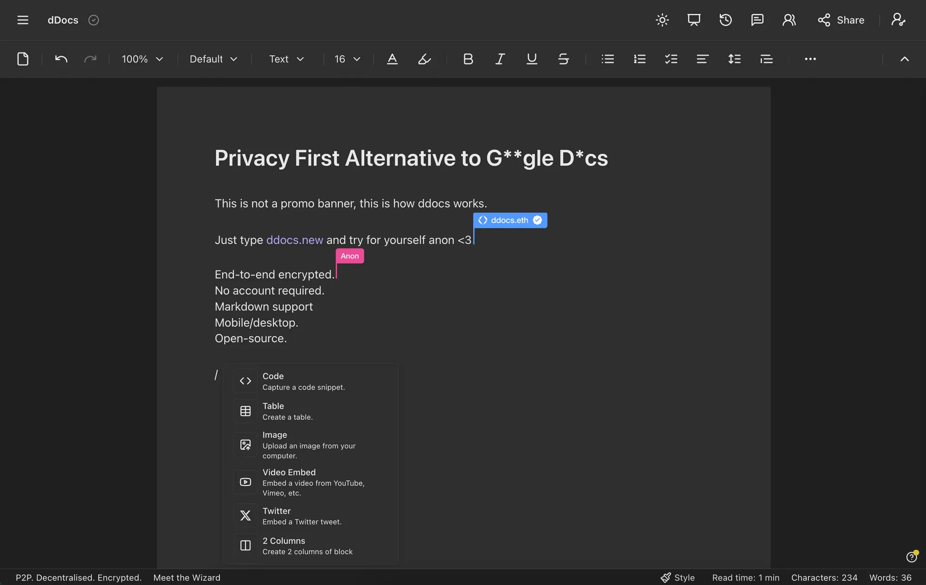Select the strikethrough formatting icon
Viewport: 926px width, 585px height.
pos(563,59)
